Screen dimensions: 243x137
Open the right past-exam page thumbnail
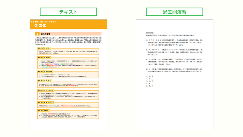click(x=175, y=75)
